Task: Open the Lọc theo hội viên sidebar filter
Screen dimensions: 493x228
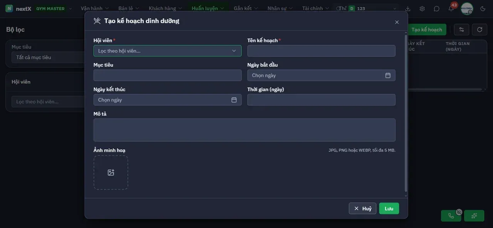Action: 48,102
